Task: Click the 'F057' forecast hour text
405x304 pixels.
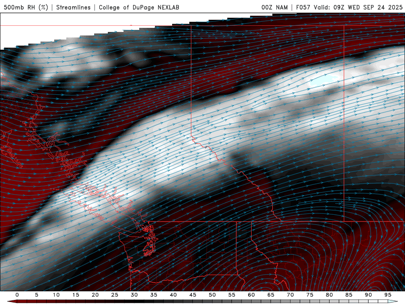Action: coord(303,7)
